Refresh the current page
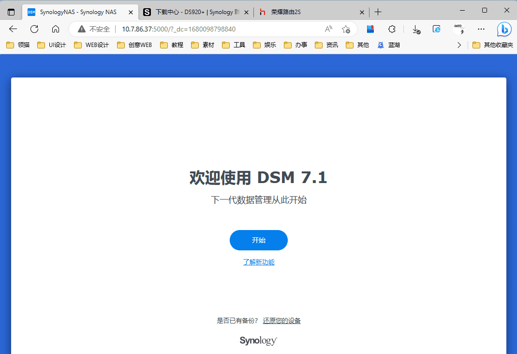The height and width of the screenshot is (354, 517). point(34,29)
